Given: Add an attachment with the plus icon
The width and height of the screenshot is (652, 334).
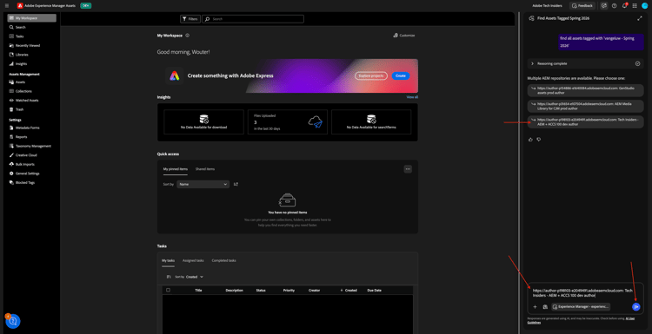Looking at the screenshot, I should tap(536, 306).
